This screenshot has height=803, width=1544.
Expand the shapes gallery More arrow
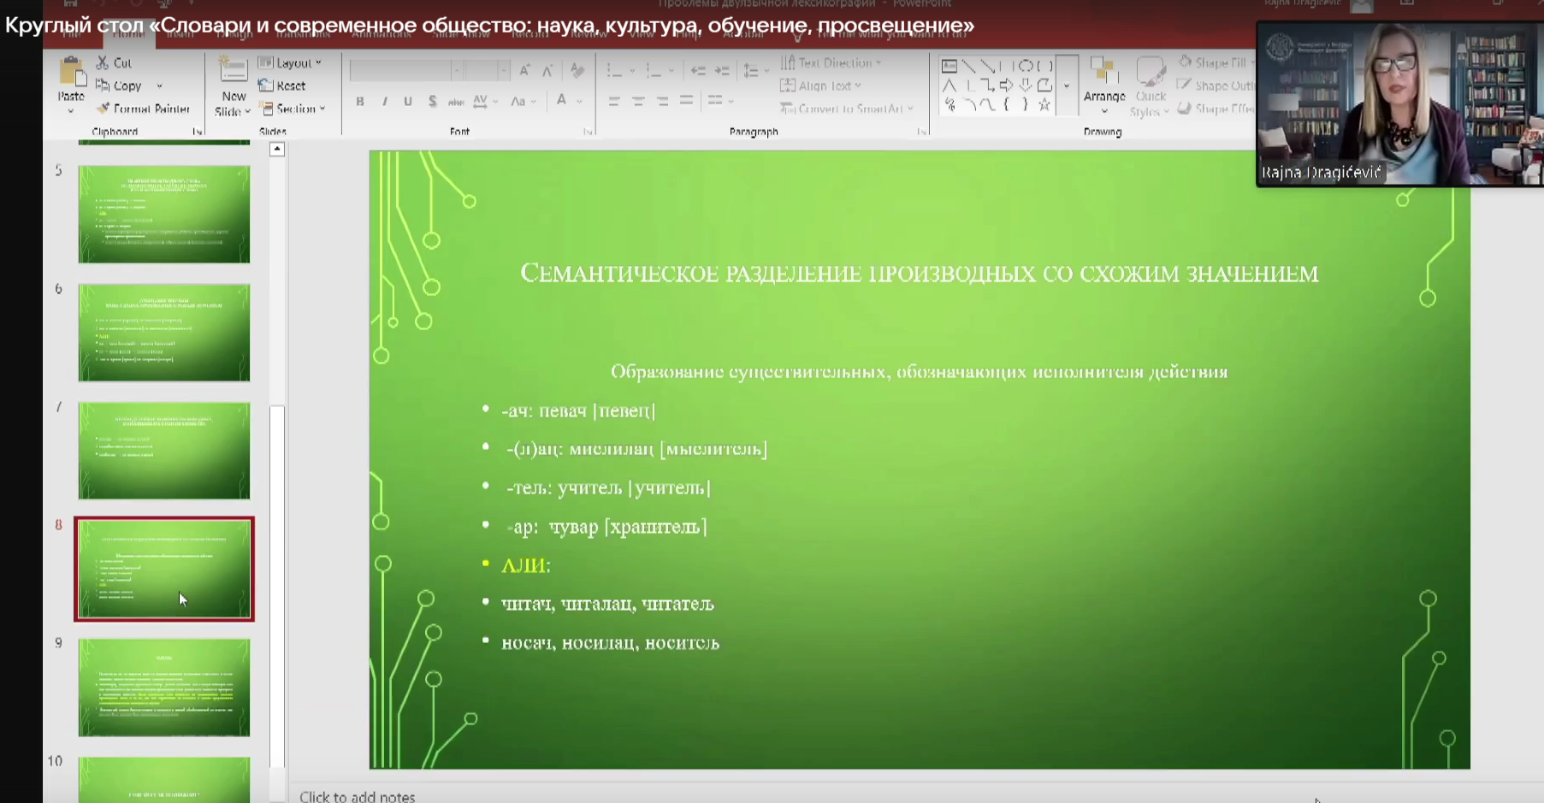coord(1067,86)
